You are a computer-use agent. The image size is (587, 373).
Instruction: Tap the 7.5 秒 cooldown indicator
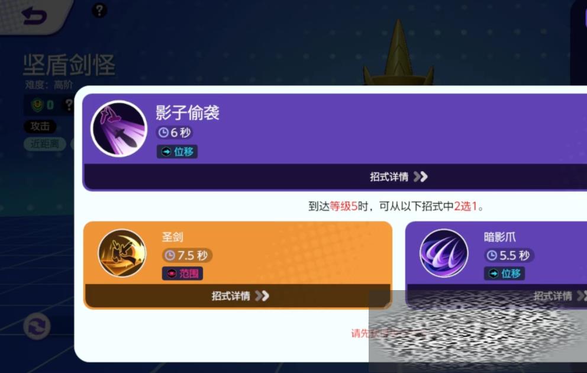[x=187, y=255]
